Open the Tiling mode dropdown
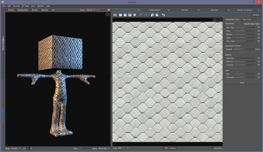Image resolution: width=263 pixels, height=152 pixels. pos(123,148)
